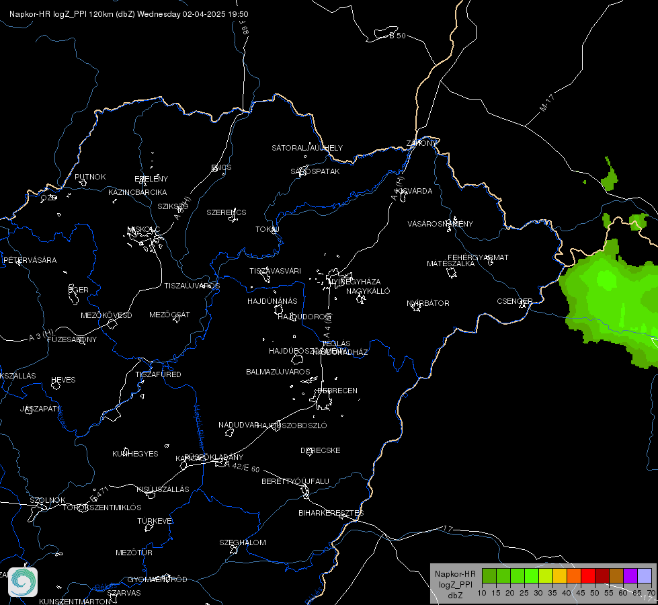658x605 pixels.
Task: Click the BIHARKERESZTES label
Action: pyautogui.click(x=331, y=513)
